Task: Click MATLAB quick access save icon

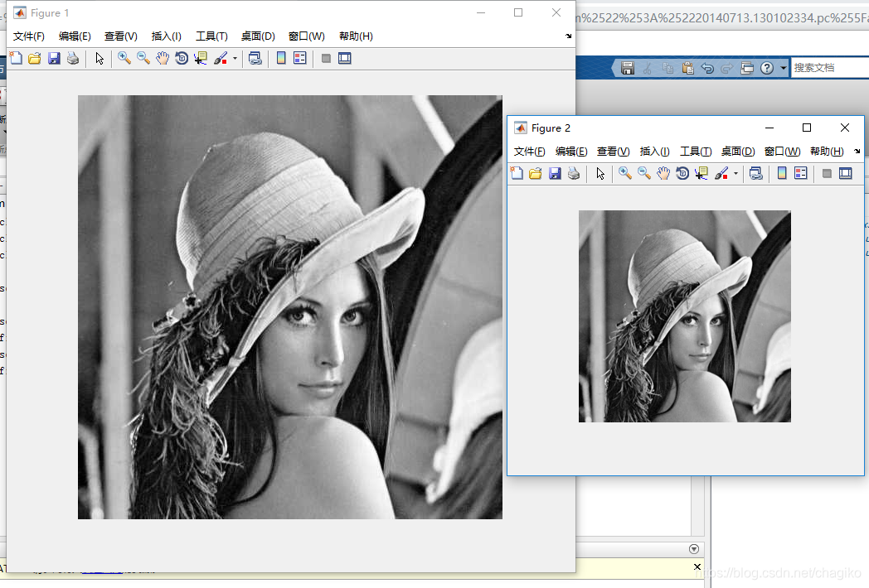Action: tap(628, 68)
